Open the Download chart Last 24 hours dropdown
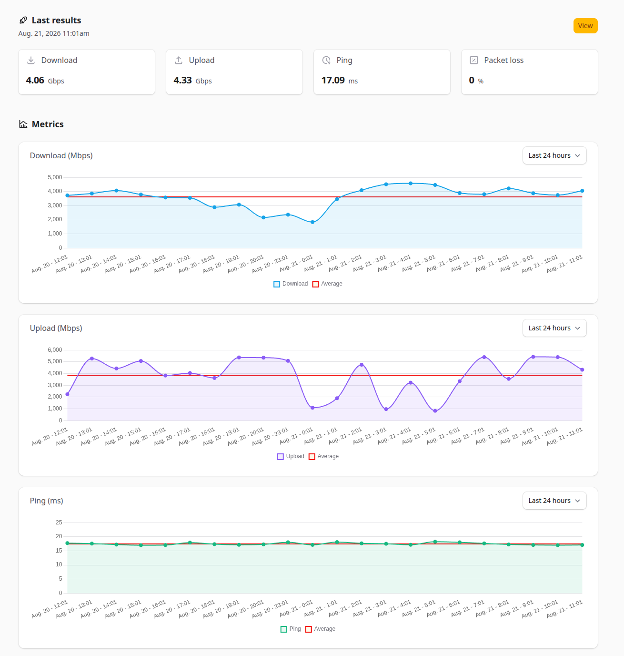This screenshot has width=624, height=656. 554,155
